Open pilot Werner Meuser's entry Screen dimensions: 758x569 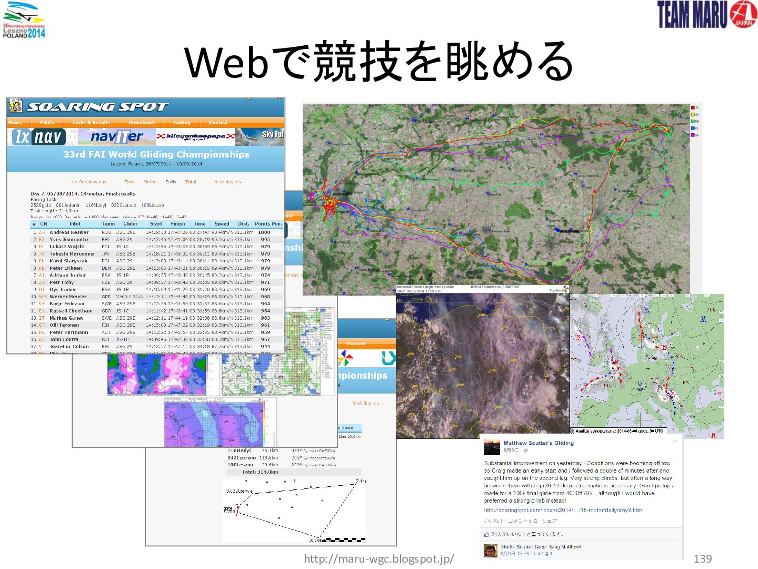(x=68, y=297)
